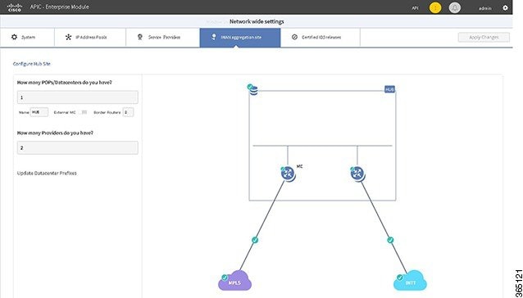Click the Network wide settings title
Screen dimensions: 523x298
257,21
